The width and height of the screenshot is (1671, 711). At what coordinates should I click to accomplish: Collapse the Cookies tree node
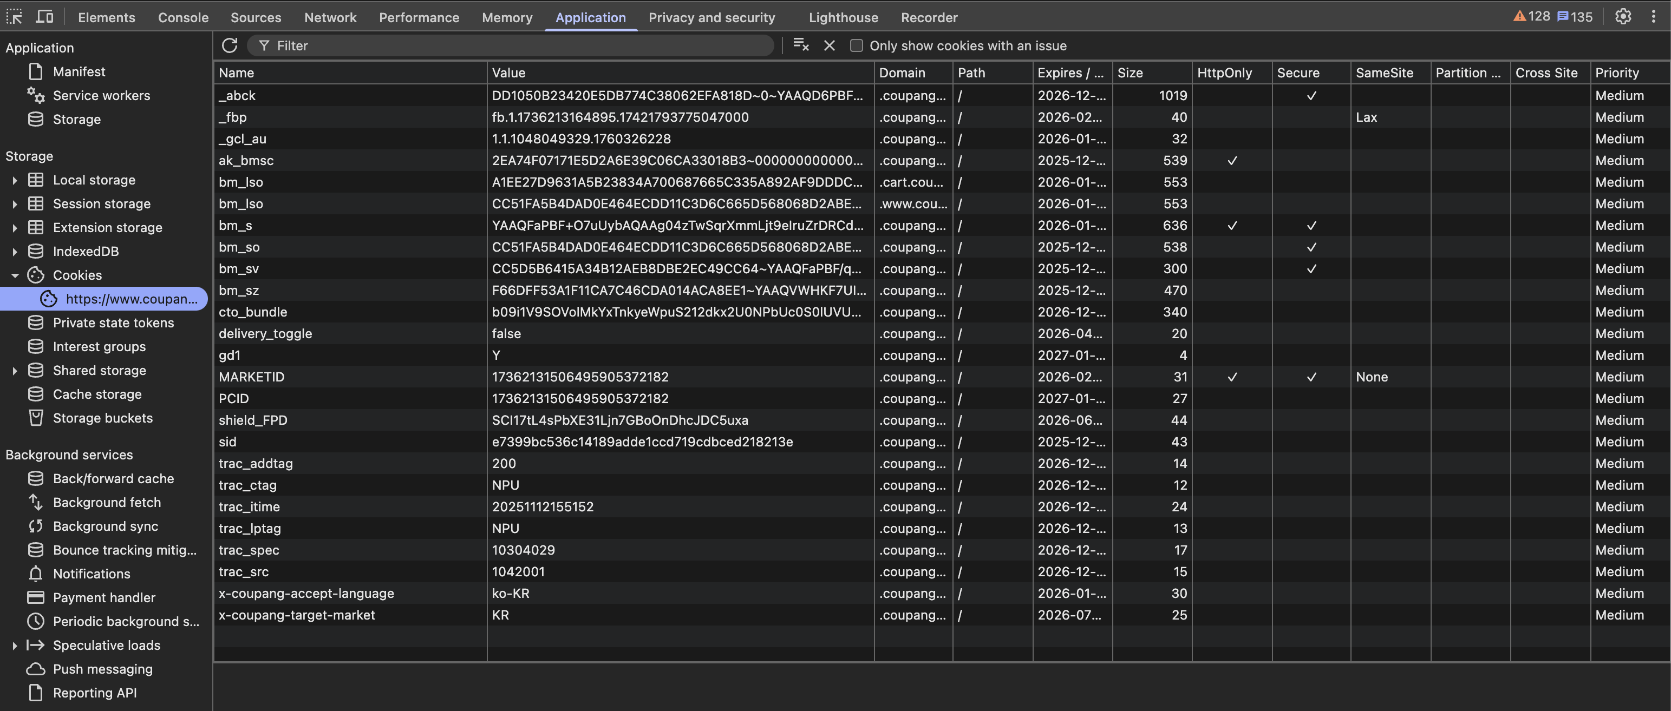click(x=15, y=275)
